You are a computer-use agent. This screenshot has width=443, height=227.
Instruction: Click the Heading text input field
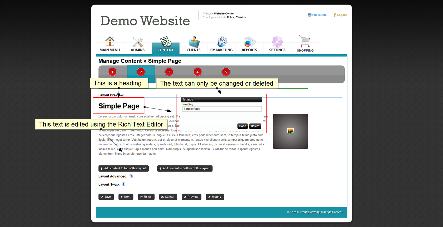(222, 109)
